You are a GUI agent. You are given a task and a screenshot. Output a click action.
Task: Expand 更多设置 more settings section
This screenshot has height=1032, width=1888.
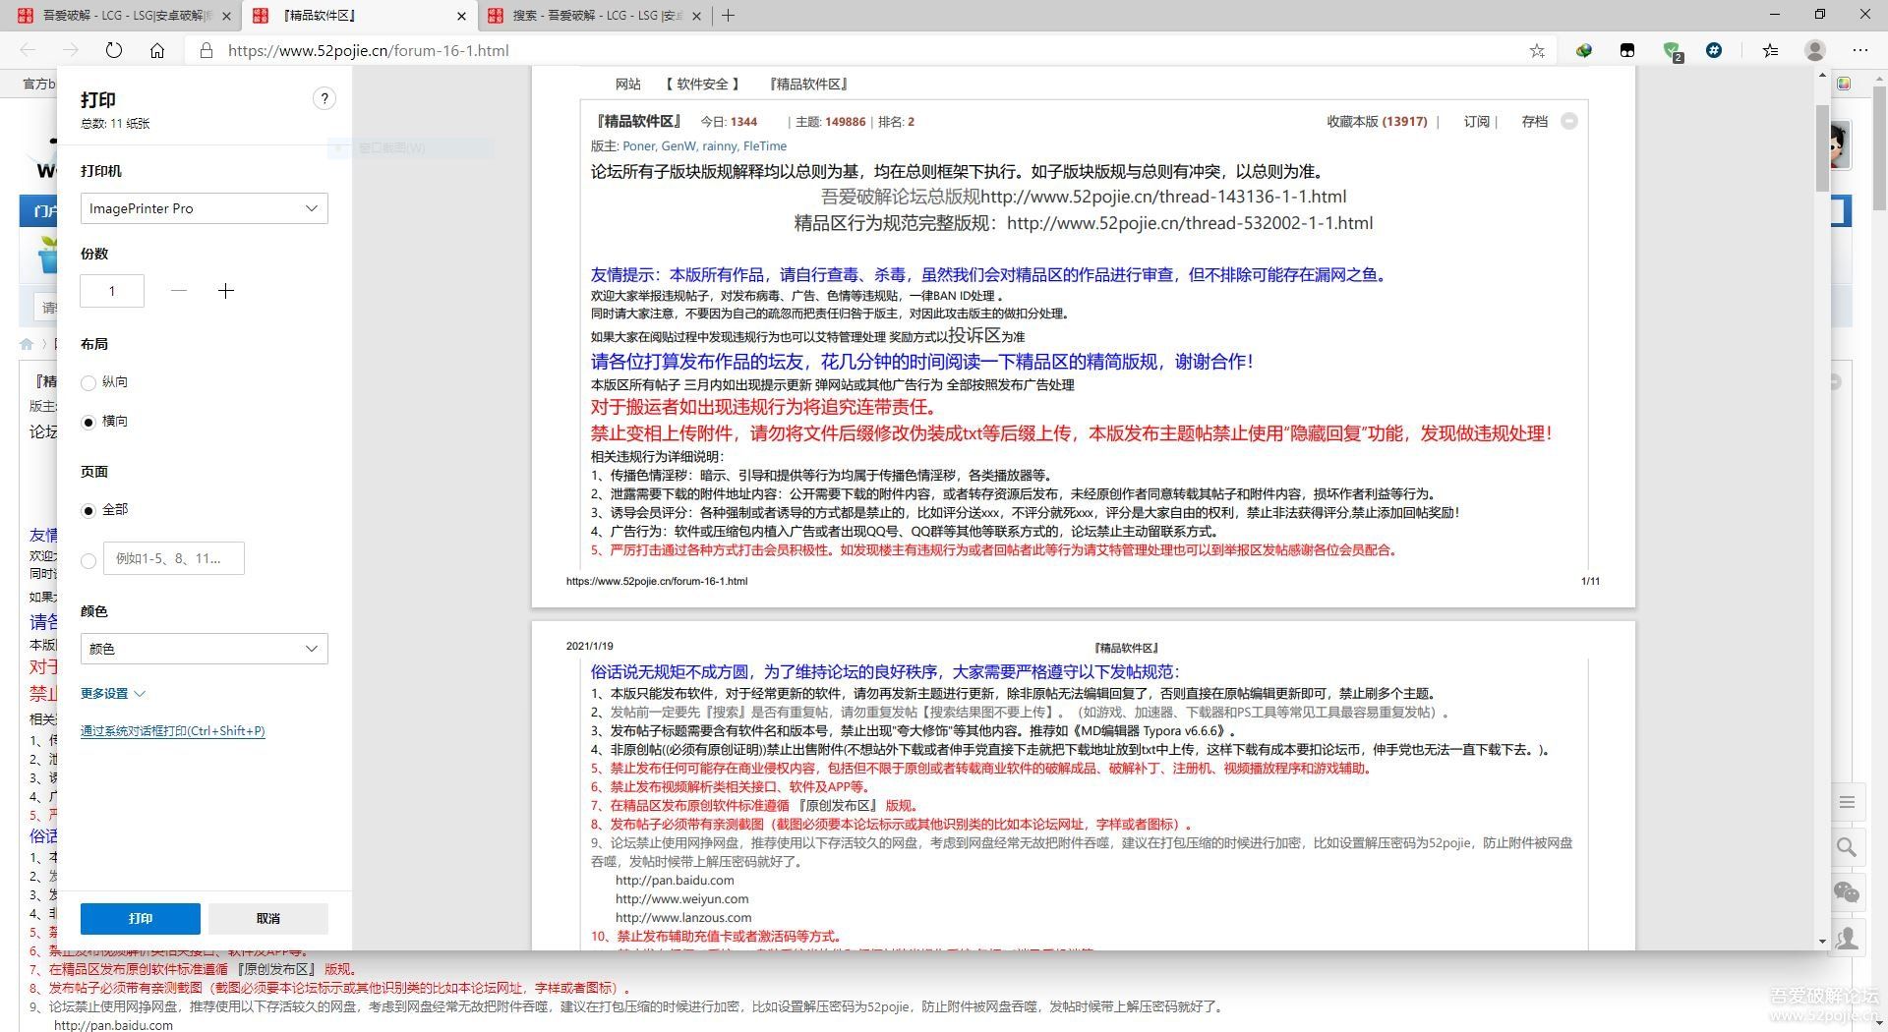[112, 694]
